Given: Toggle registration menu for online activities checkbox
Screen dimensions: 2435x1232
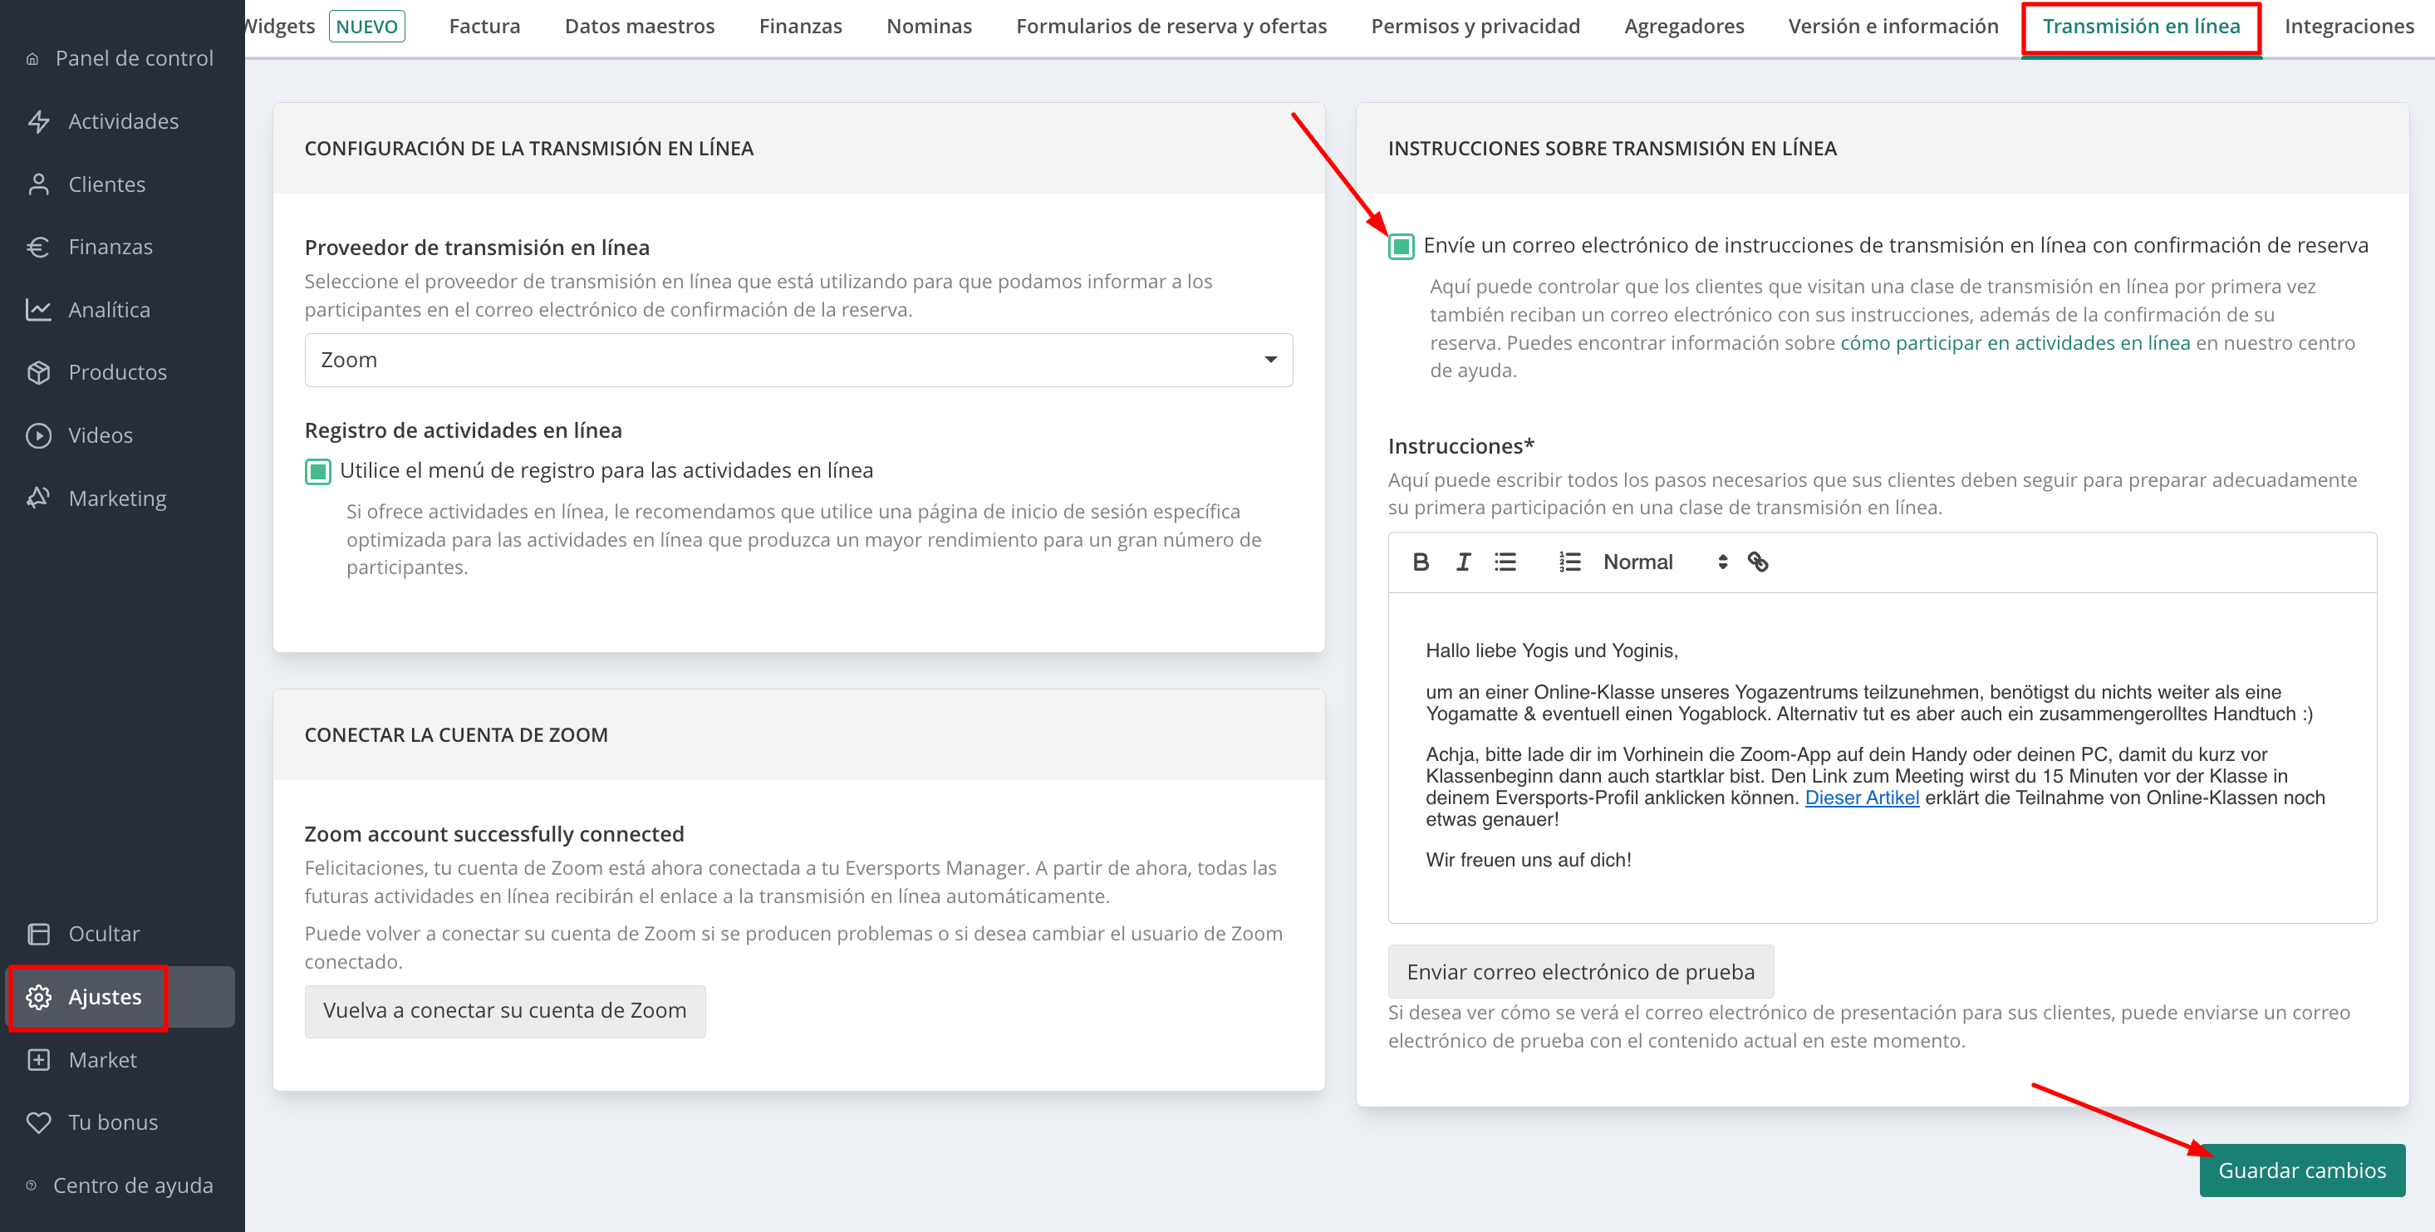Looking at the screenshot, I should click(x=317, y=471).
